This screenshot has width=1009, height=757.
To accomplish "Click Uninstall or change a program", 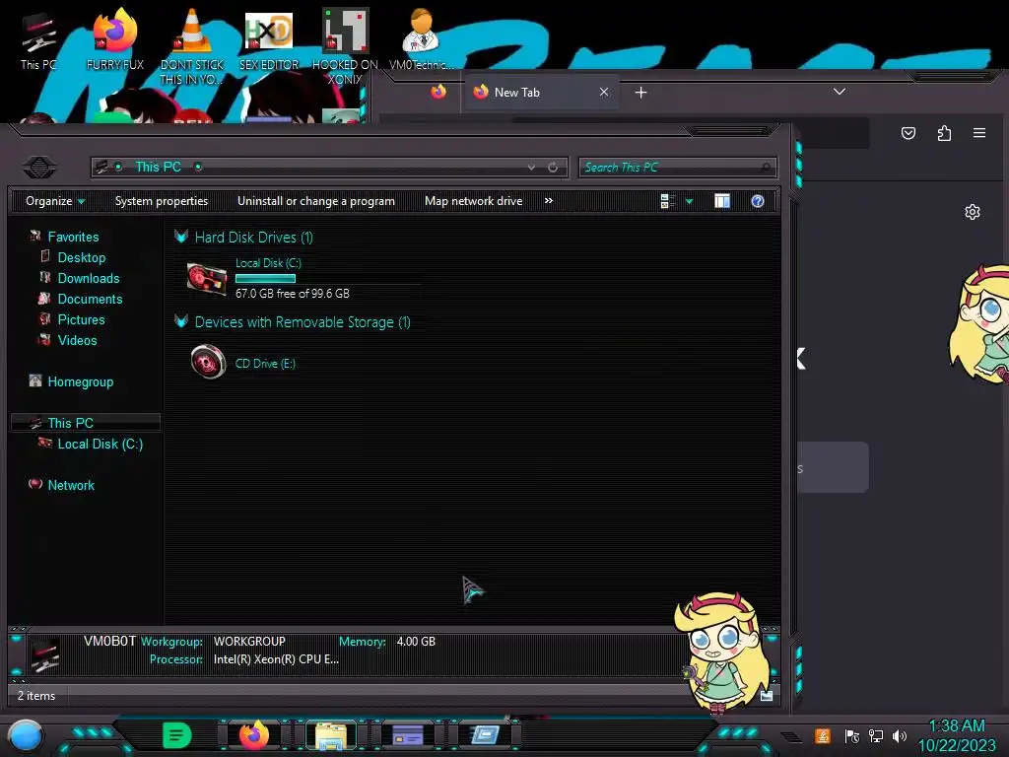I will (x=316, y=201).
